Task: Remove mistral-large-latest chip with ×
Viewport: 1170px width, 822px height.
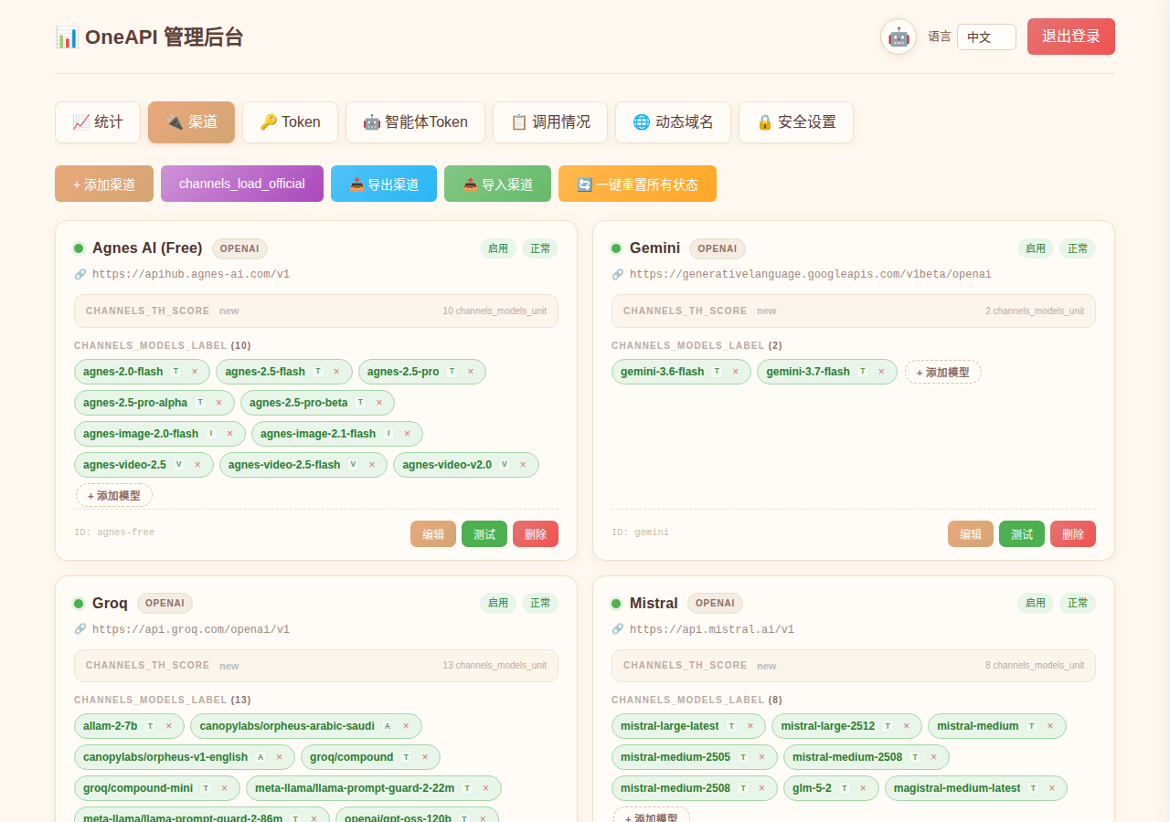Action: tap(750, 726)
